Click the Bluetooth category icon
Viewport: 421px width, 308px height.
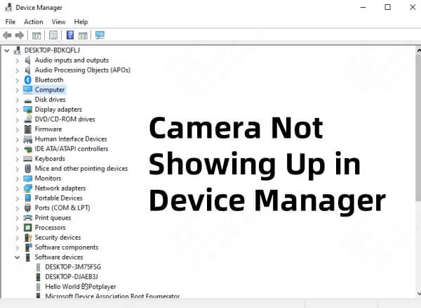pos(27,80)
